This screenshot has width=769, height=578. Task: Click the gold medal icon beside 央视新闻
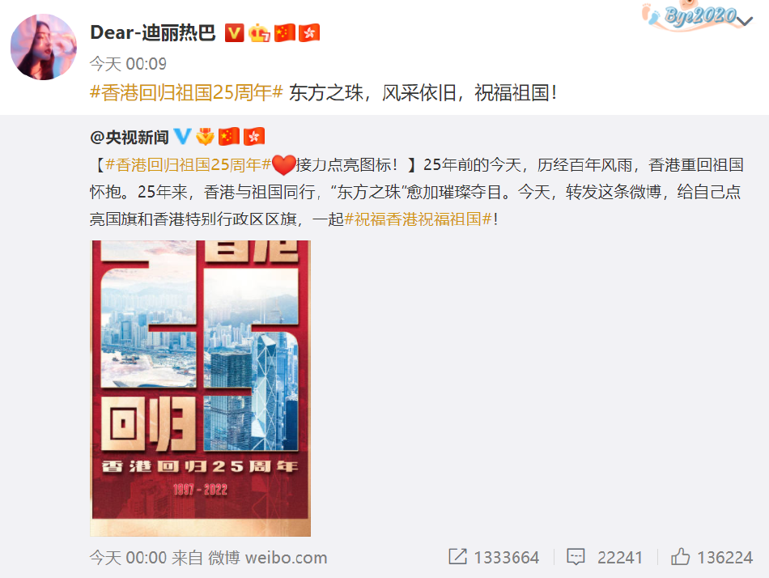pyautogui.click(x=205, y=136)
